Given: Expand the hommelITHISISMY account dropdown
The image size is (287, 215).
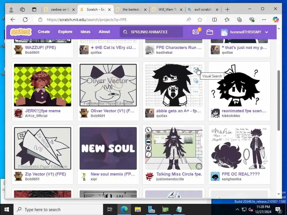Looking at the screenshot, I should (267, 32).
